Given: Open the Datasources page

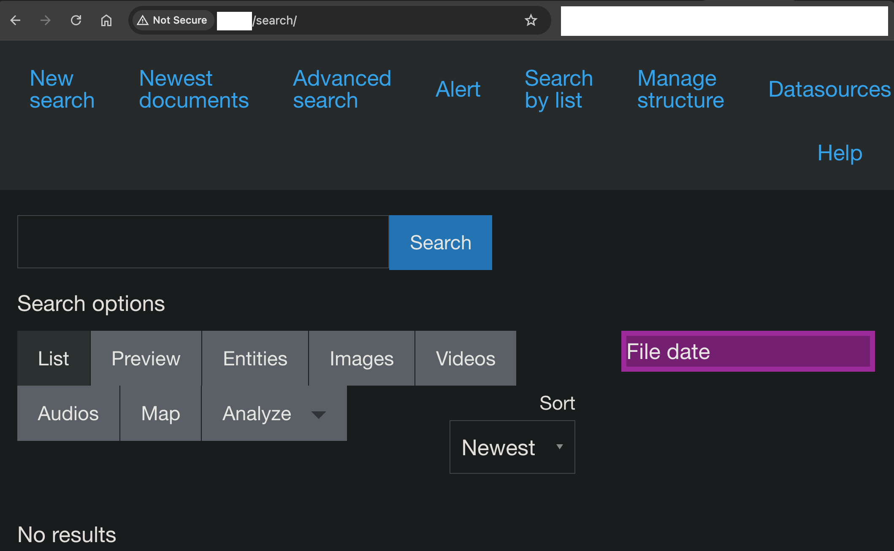Looking at the screenshot, I should (x=829, y=89).
